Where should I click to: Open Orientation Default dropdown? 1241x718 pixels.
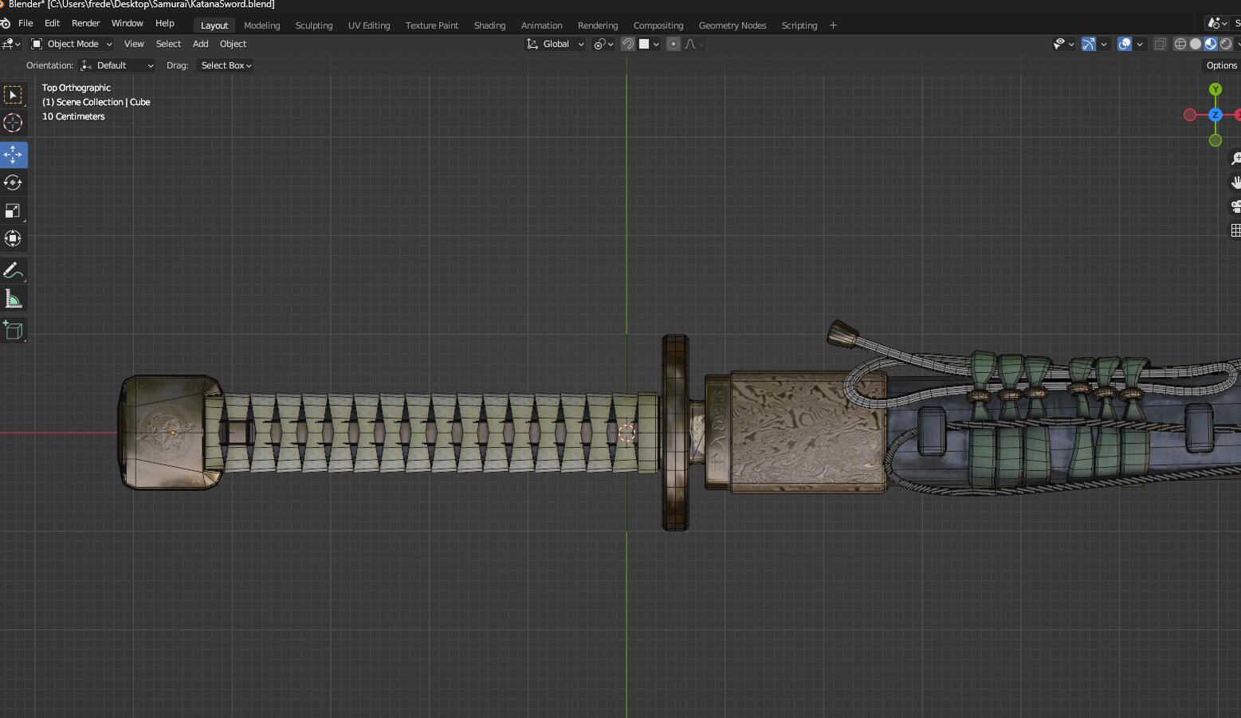(x=117, y=65)
